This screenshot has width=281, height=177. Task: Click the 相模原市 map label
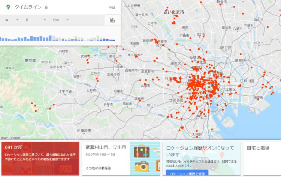click(x=84, y=130)
